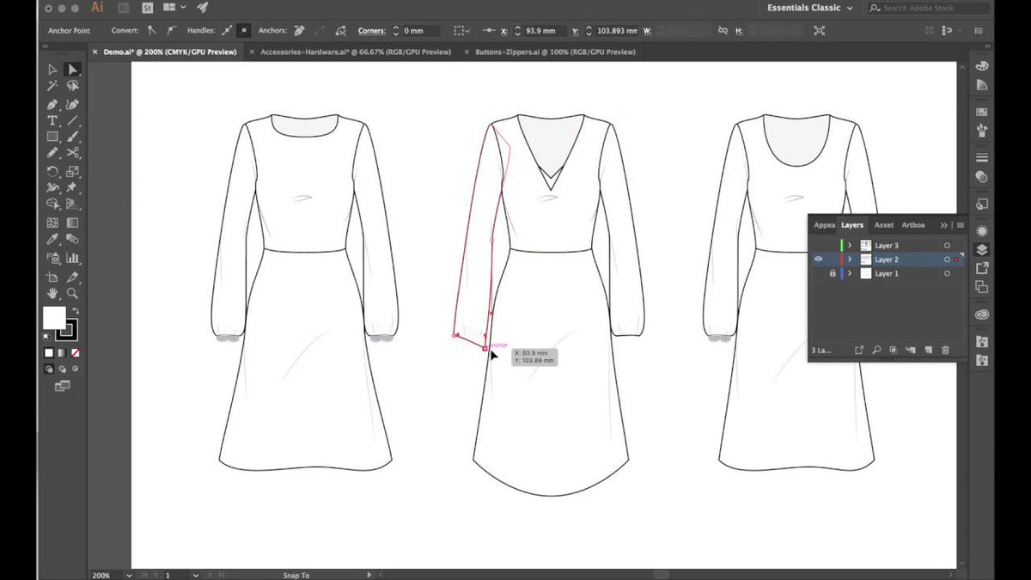Select the Scissors tool
The height and width of the screenshot is (580, 1031).
(x=73, y=153)
